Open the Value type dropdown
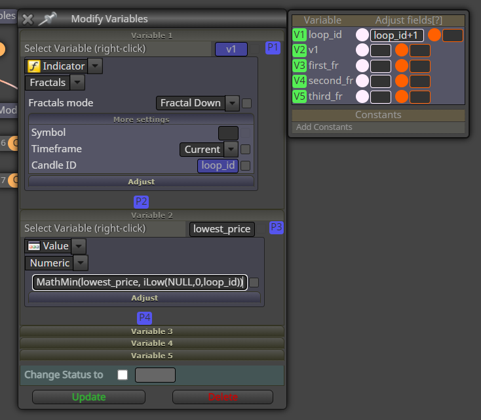The image size is (481, 420). tap(79, 246)
